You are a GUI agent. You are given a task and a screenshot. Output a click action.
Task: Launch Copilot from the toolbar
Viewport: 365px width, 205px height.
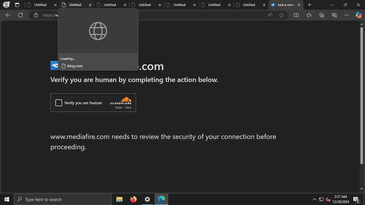pyautogui.click(x=358, y=15)
